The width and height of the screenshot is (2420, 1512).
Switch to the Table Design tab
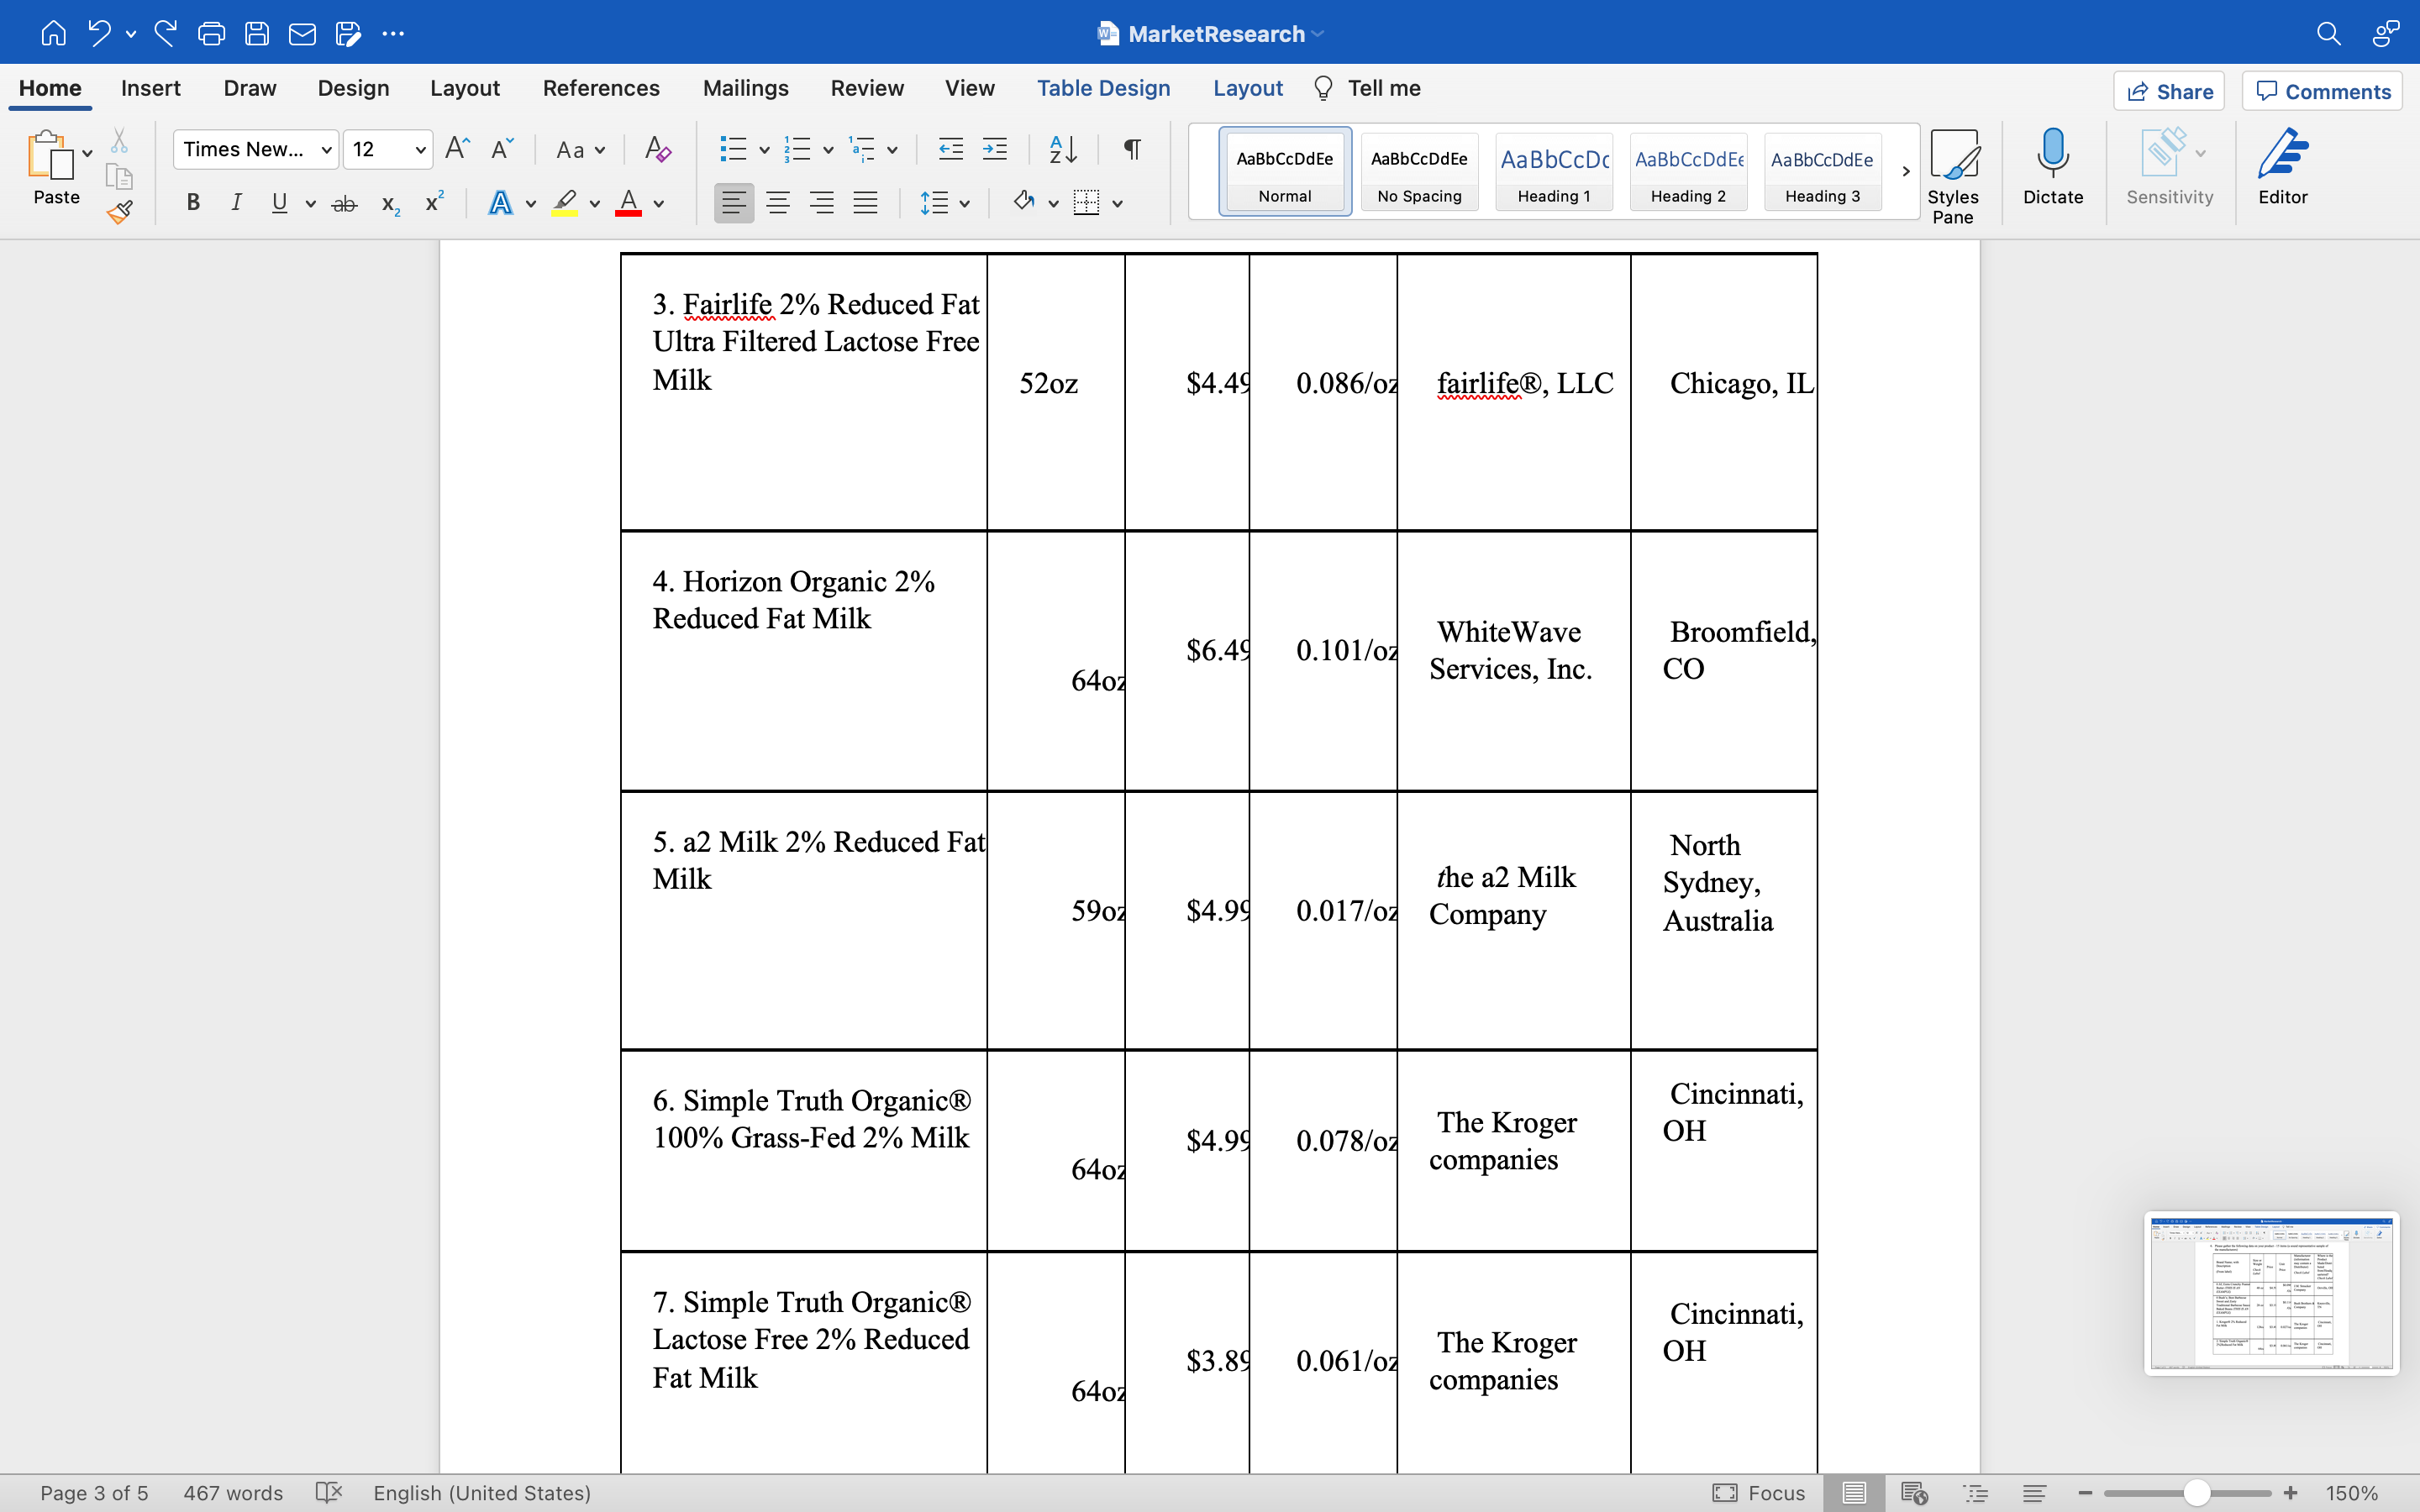(1103, 88)
